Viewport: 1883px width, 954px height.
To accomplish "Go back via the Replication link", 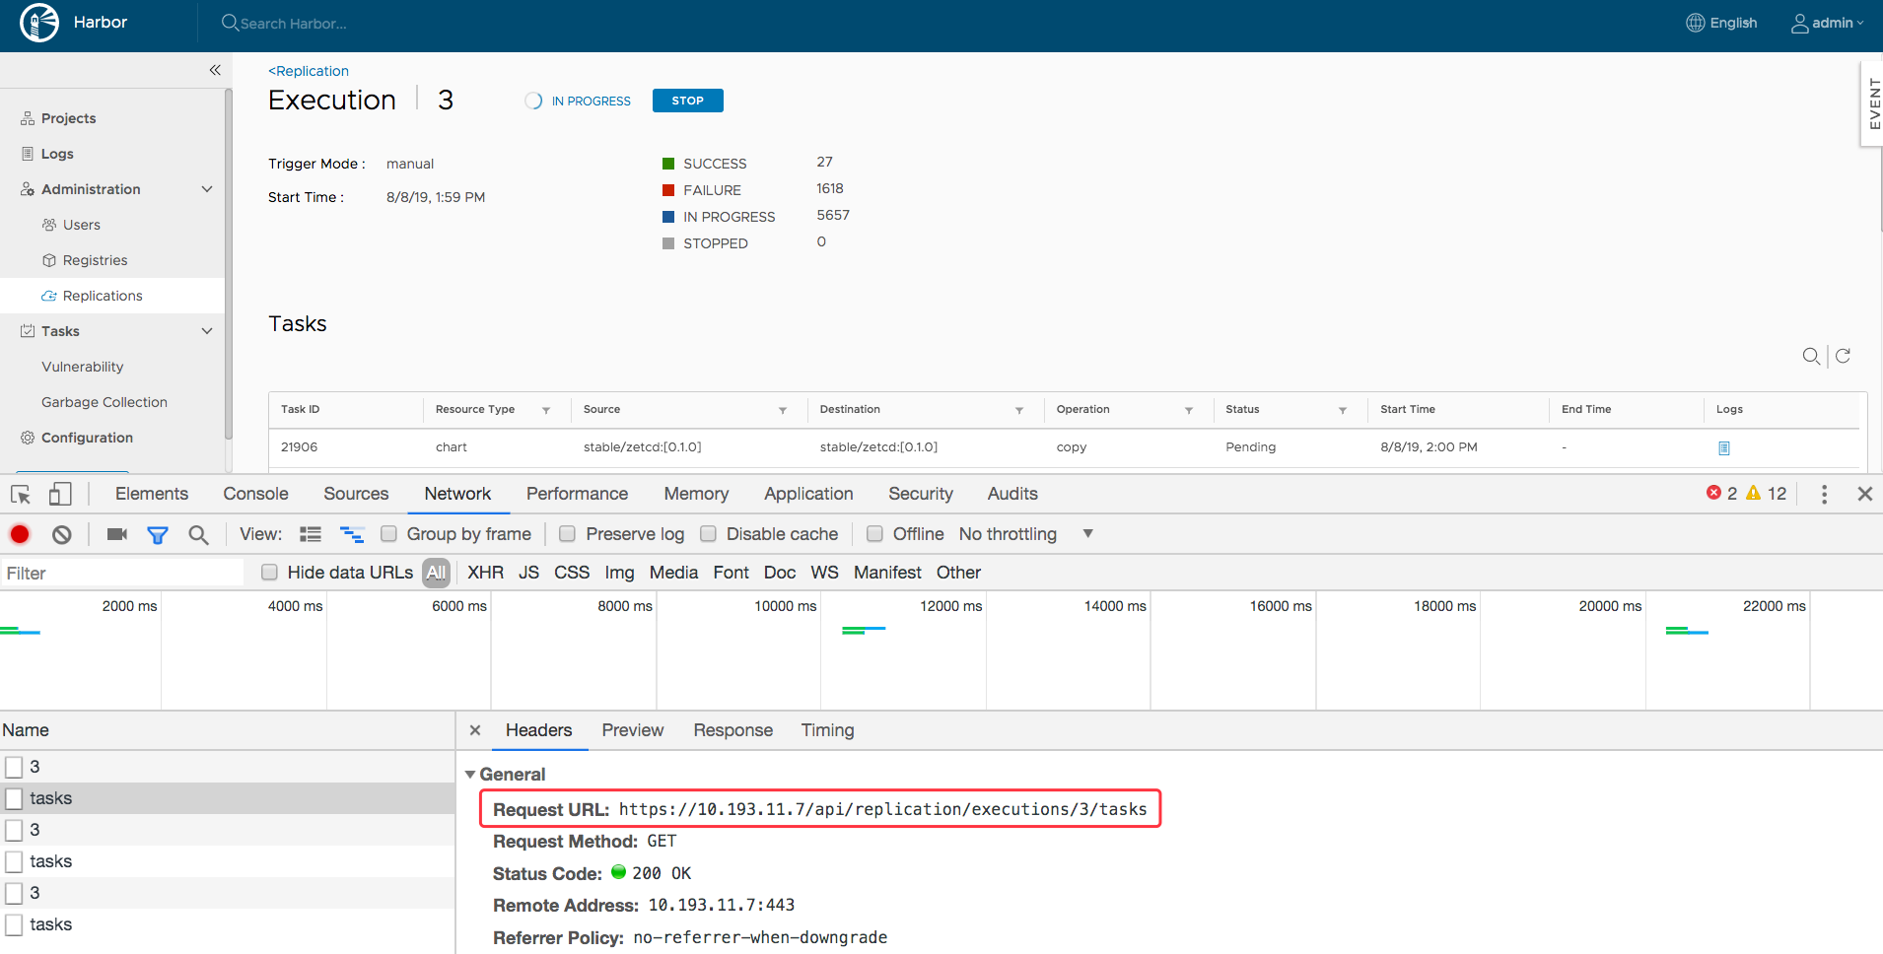I will coord(309,71).
